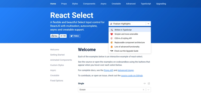
Task: Click the party popper icon in Feature Highlights
Action: click(x=111, y=24)
